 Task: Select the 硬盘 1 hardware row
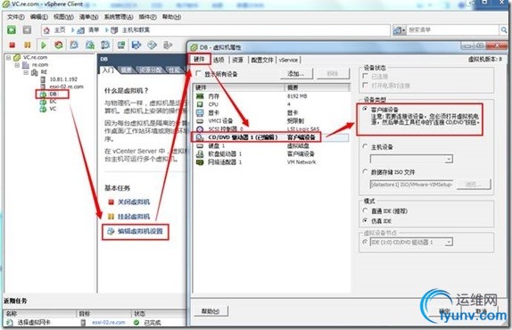tap(270, 145)
